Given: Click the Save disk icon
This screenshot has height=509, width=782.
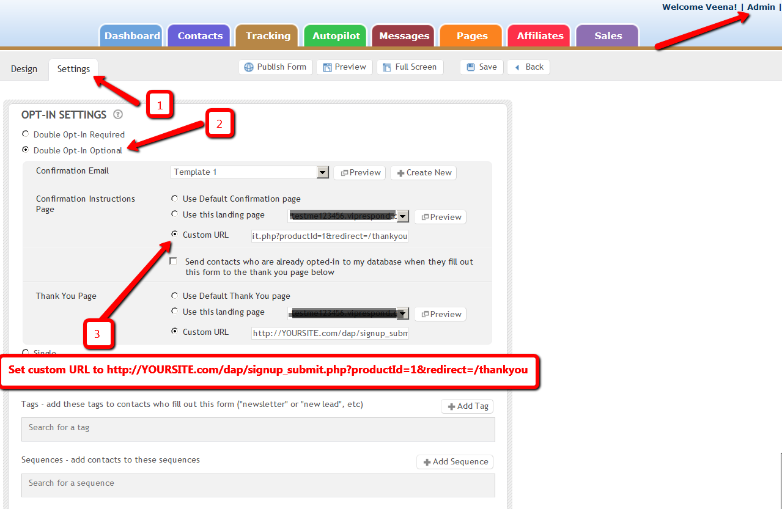Looking at the screenshot, I should point(471,67).
